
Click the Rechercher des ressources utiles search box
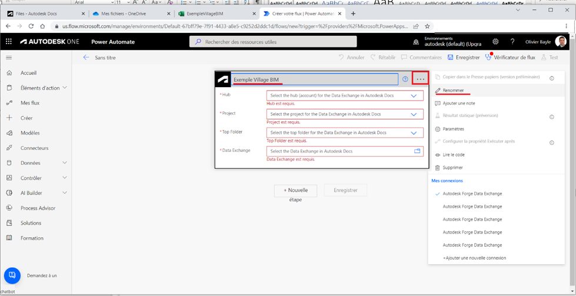(273, 42)
